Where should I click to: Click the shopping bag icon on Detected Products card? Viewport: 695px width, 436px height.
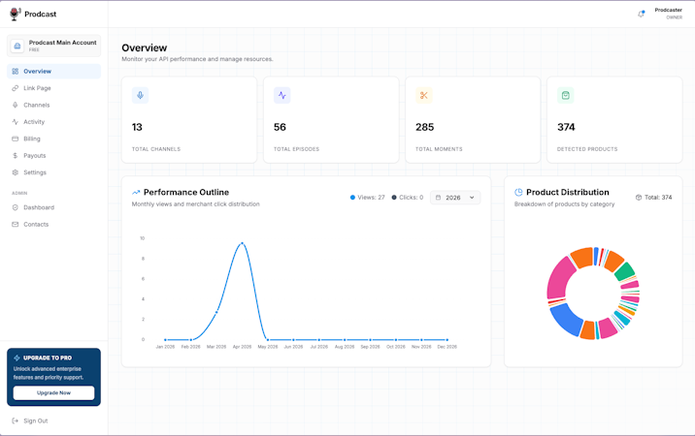click(566, 95)
